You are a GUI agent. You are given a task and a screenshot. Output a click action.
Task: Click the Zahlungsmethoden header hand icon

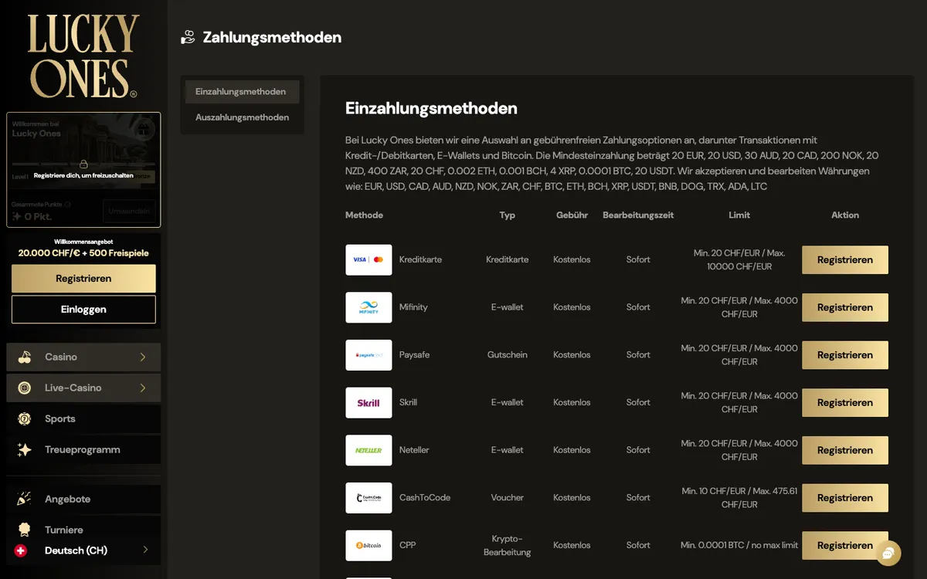tap(188, 37)
